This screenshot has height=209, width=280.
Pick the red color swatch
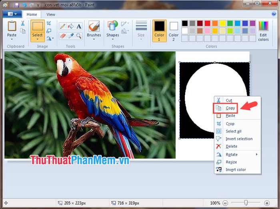[207, 23]
